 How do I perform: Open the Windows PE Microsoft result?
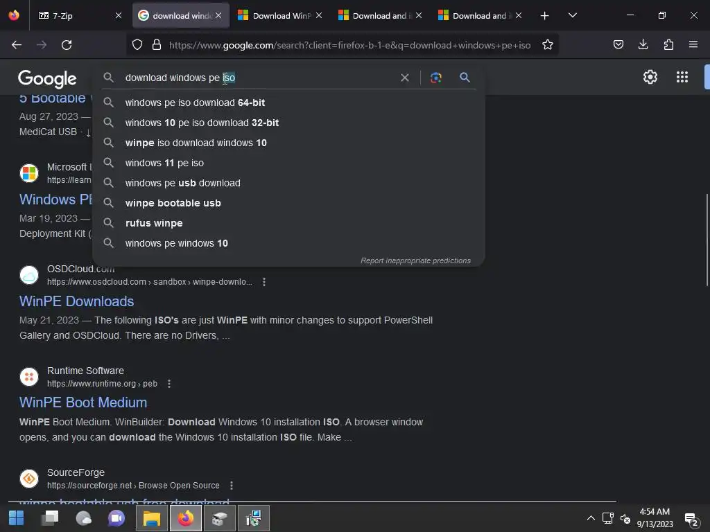55,199
